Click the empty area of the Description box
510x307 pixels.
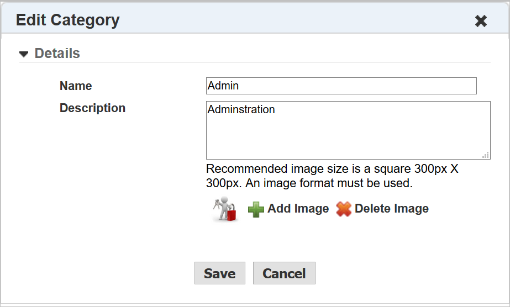point(348,138)
